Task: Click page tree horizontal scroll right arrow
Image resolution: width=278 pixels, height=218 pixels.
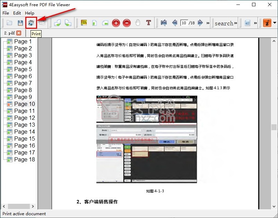Action: [33, 206]
